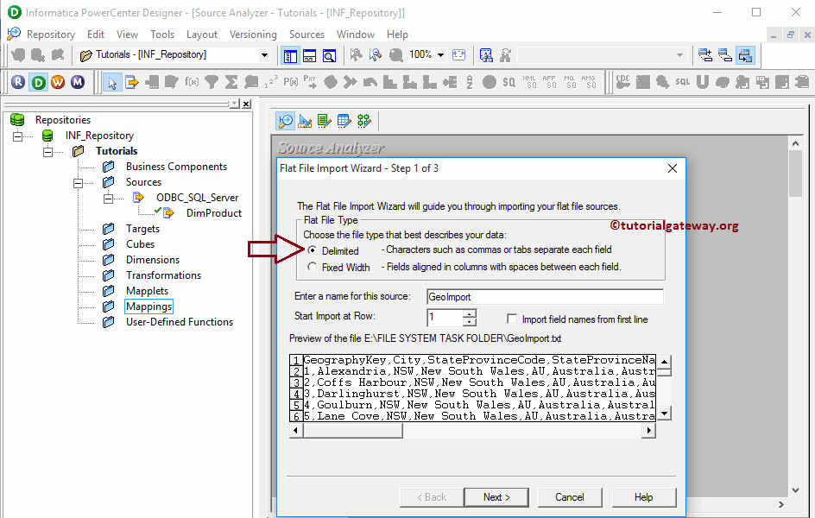Increase Start Import at Row value

click(x=470, y=313)
